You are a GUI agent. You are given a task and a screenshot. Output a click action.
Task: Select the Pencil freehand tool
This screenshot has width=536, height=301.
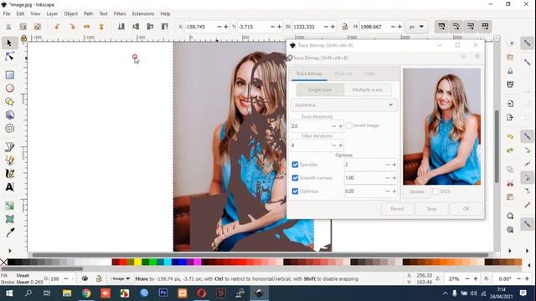[9, 160]
